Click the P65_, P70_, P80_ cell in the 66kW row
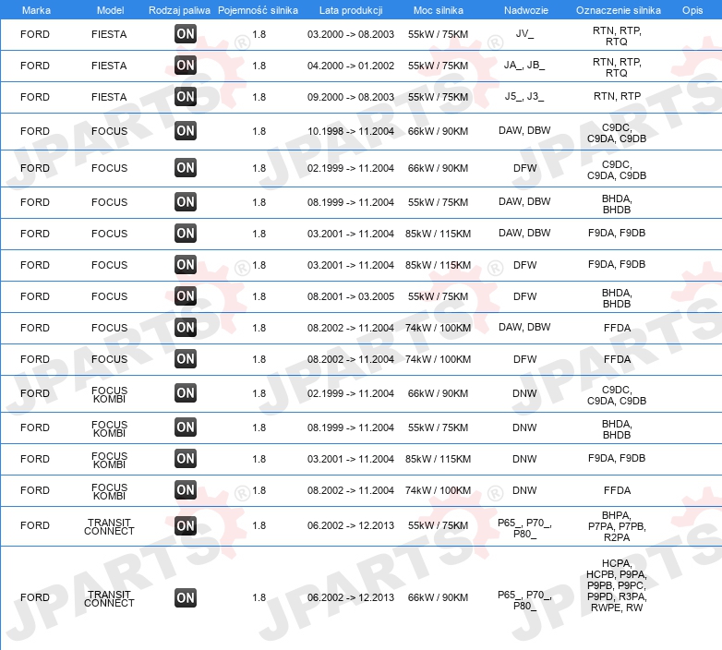Viewport: 722px width, 650px height. tap(525, 600)
